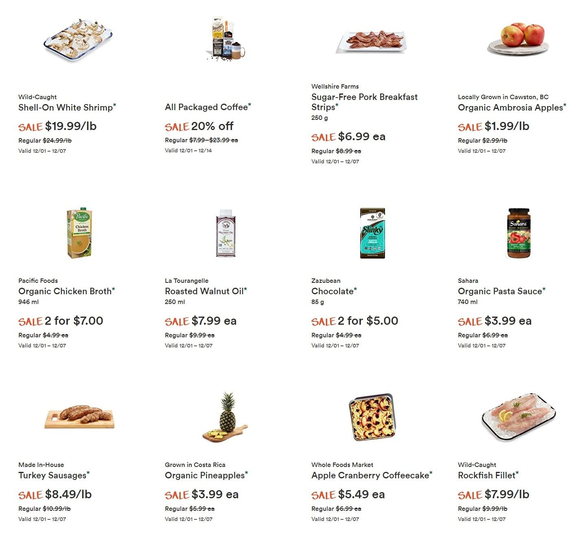Select the Zazubean Slinky chocolate bar image
580x558 pixels.
tap(372, 233)
